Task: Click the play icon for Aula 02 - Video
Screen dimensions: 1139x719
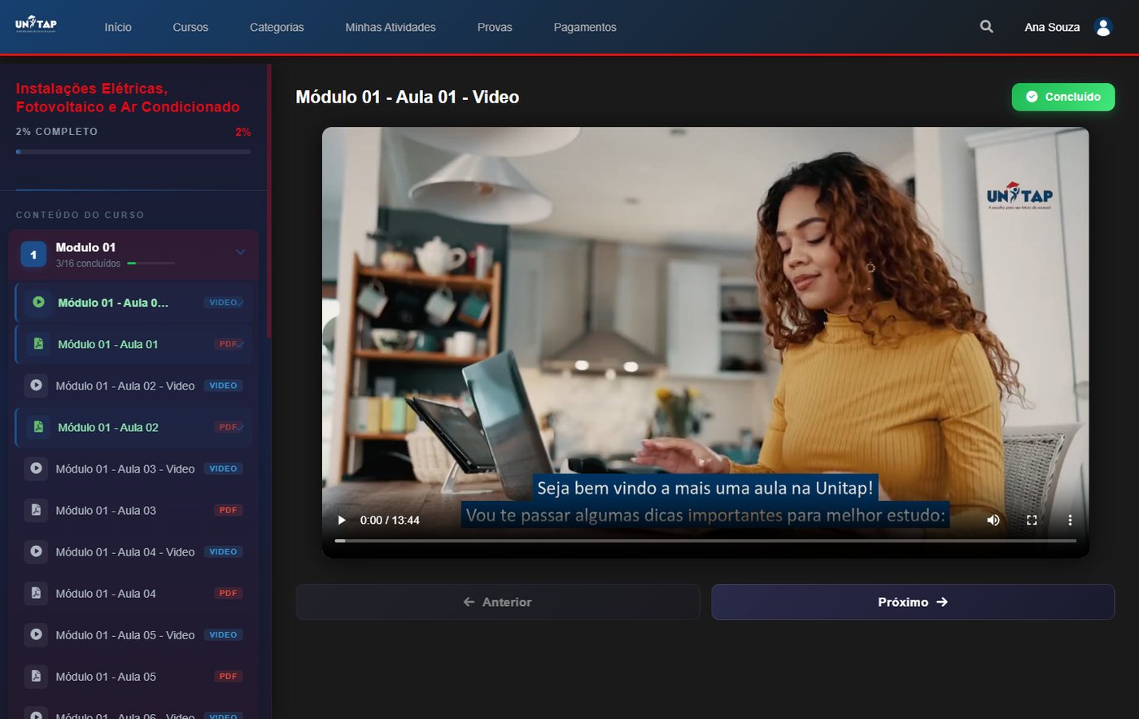Action: tap(36, 386)
